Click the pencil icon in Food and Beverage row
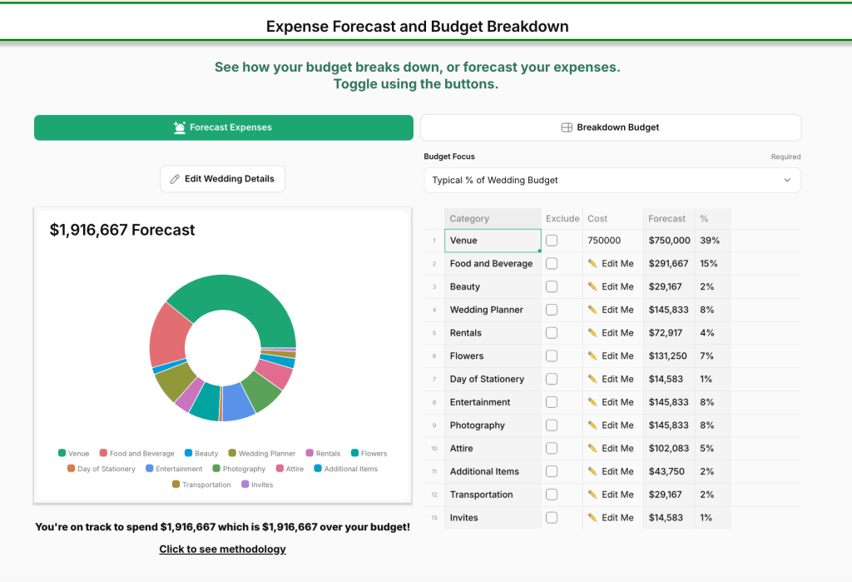 coord(592,264)
